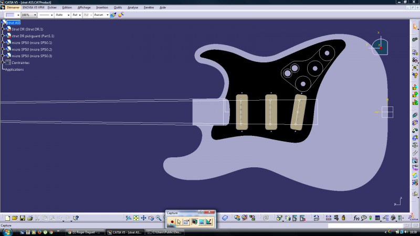Click the What's This help icon
Image resolution: width=420 pixels, height=236 pixels.
pyautogui.click(x=76, y=218)
